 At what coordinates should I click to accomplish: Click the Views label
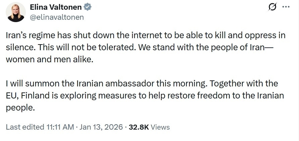pyautogui.click(x=160, y=127)
